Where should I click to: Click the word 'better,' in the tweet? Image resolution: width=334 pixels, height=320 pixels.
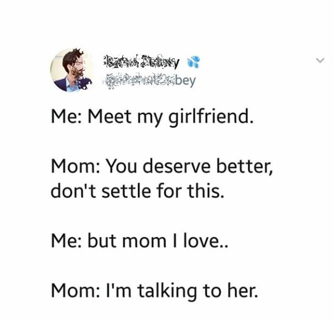pyautogui.click(x=244, y=166)
